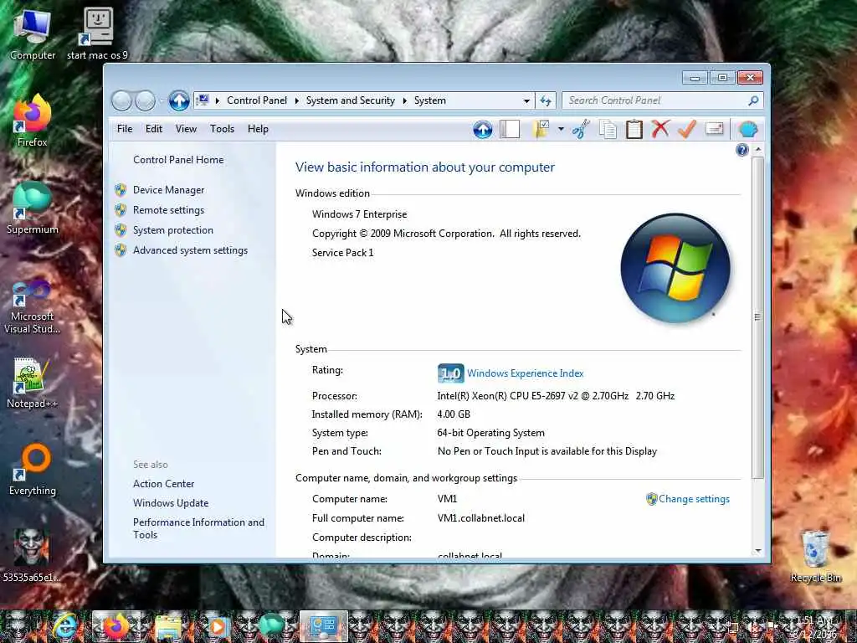This screenshot has width=857, height=643.
Task: Open the View menu
Action: 186,129
